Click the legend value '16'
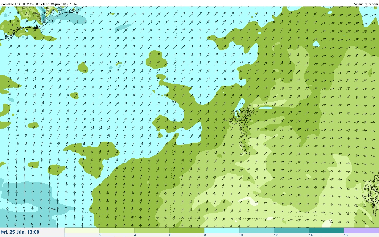The width and height of the screenshot is (379, 237). [x=346, y=235]
